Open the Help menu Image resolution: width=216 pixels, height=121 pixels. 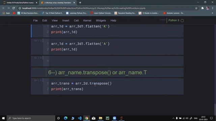click(113, 21)
